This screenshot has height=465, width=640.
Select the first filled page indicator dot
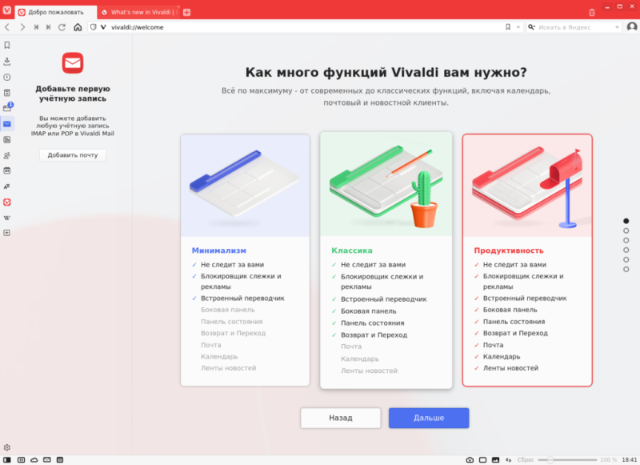pyautogui.click(x=626, y=221)
